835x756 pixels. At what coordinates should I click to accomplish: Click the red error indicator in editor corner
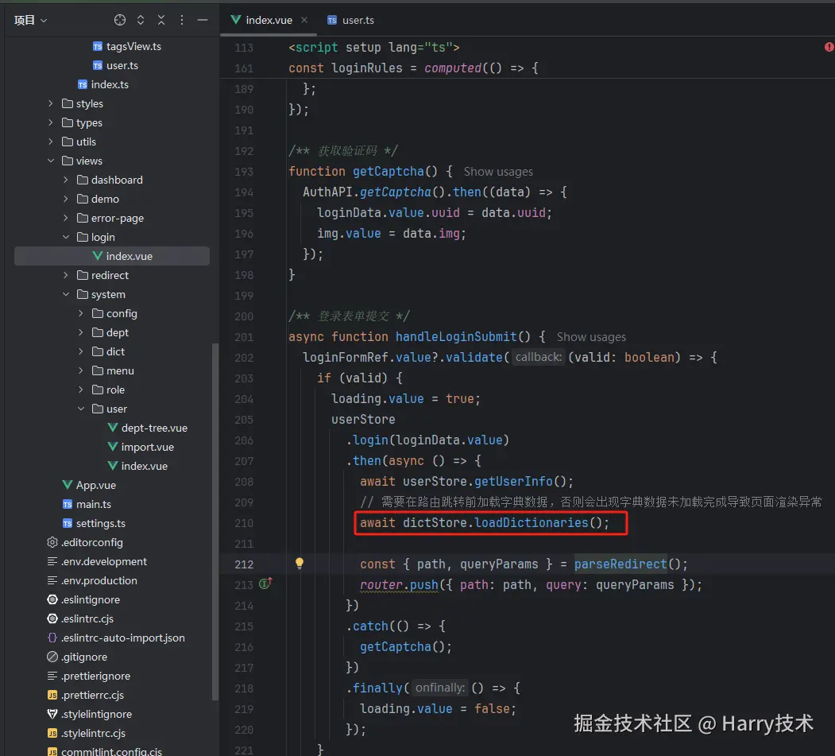pos(829,47)
